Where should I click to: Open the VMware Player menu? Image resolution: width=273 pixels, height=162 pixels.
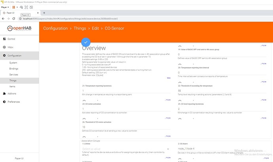tap(5, 7)
